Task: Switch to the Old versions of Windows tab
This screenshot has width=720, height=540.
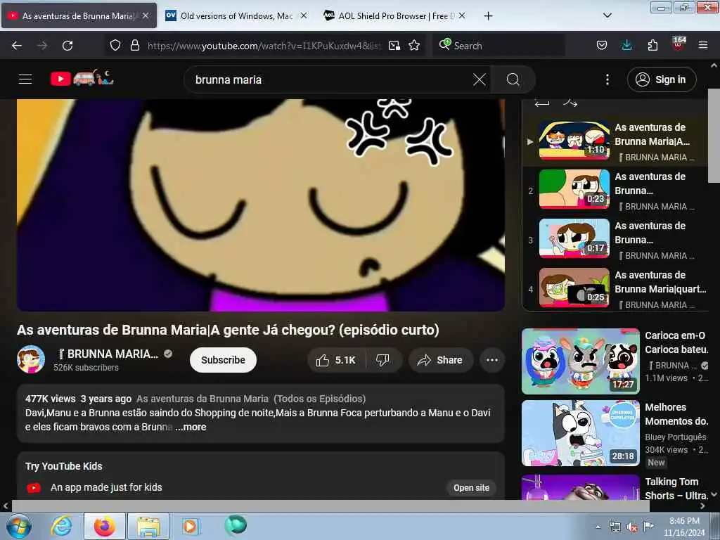Action: (x=236, y=16)
